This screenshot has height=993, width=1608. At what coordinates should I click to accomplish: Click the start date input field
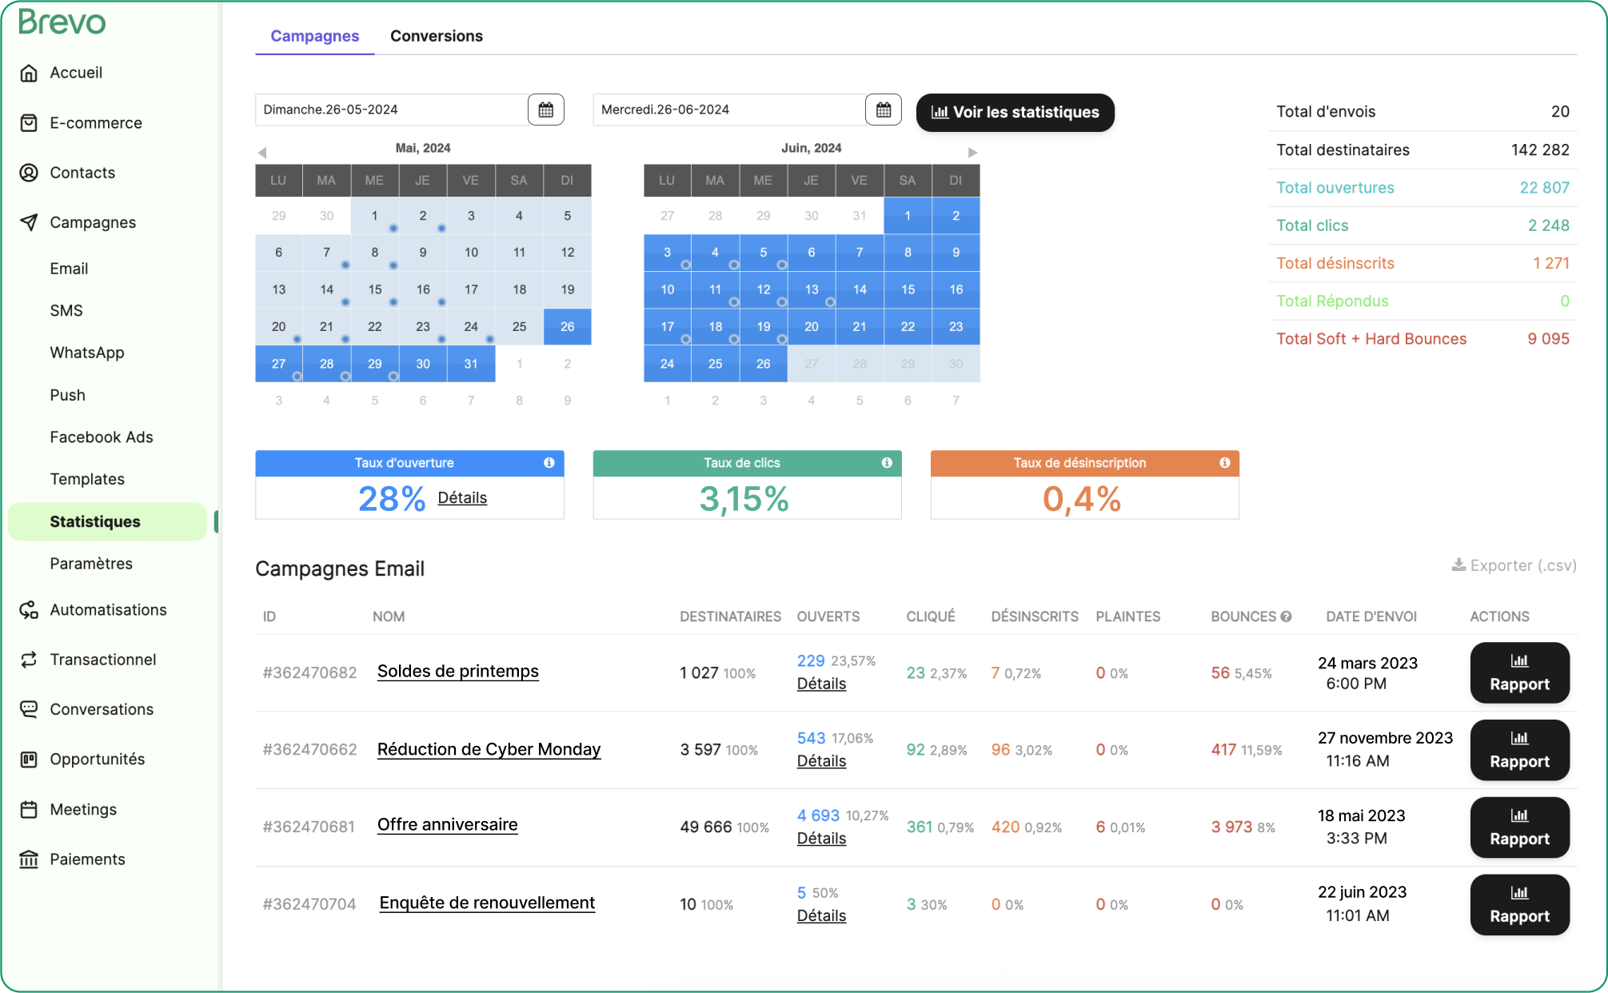click(392, 110)
